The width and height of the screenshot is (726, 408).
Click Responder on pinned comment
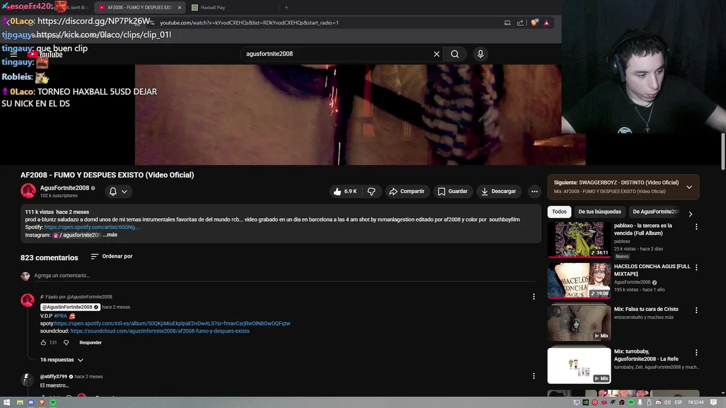coord(91,342)
